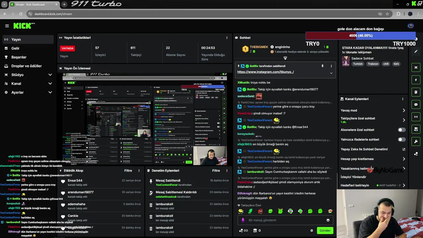Viewport: 423px width, 238px height.
Task: Bookmark this page with the star icon
Action: click(x=387, y=14)
